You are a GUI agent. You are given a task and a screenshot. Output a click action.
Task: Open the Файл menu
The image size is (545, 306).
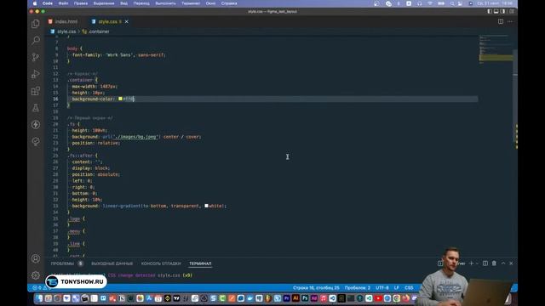63,3
